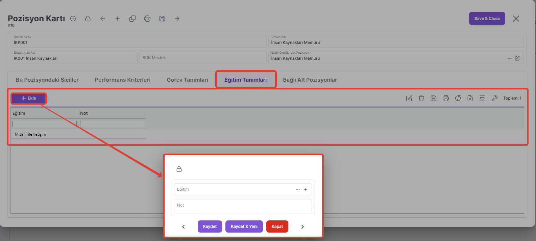
Task: Open lookup ellipsis in Eğitim popup field
Action: pyautogui.click(x=298, y=190)
